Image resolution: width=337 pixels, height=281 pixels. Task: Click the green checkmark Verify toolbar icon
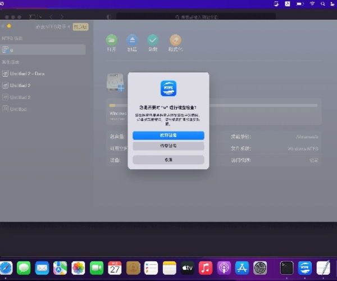(x=153, y=40)
